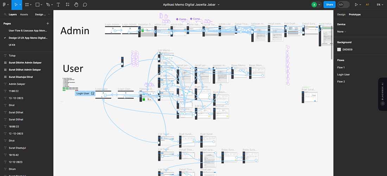Edit the D9D9D9 background hex value
Image resolution: width=387 pixels, height=176 pixels.
[347, 49]
